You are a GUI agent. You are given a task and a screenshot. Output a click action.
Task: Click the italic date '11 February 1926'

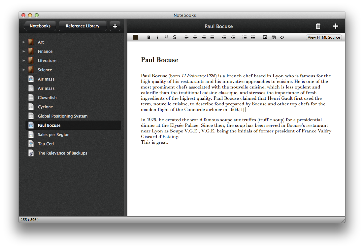tap(198, 76)
